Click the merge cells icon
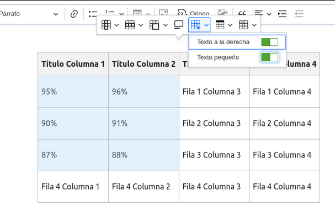The height and width of the screenshot is (206, 335). click(x=154, y=25)
